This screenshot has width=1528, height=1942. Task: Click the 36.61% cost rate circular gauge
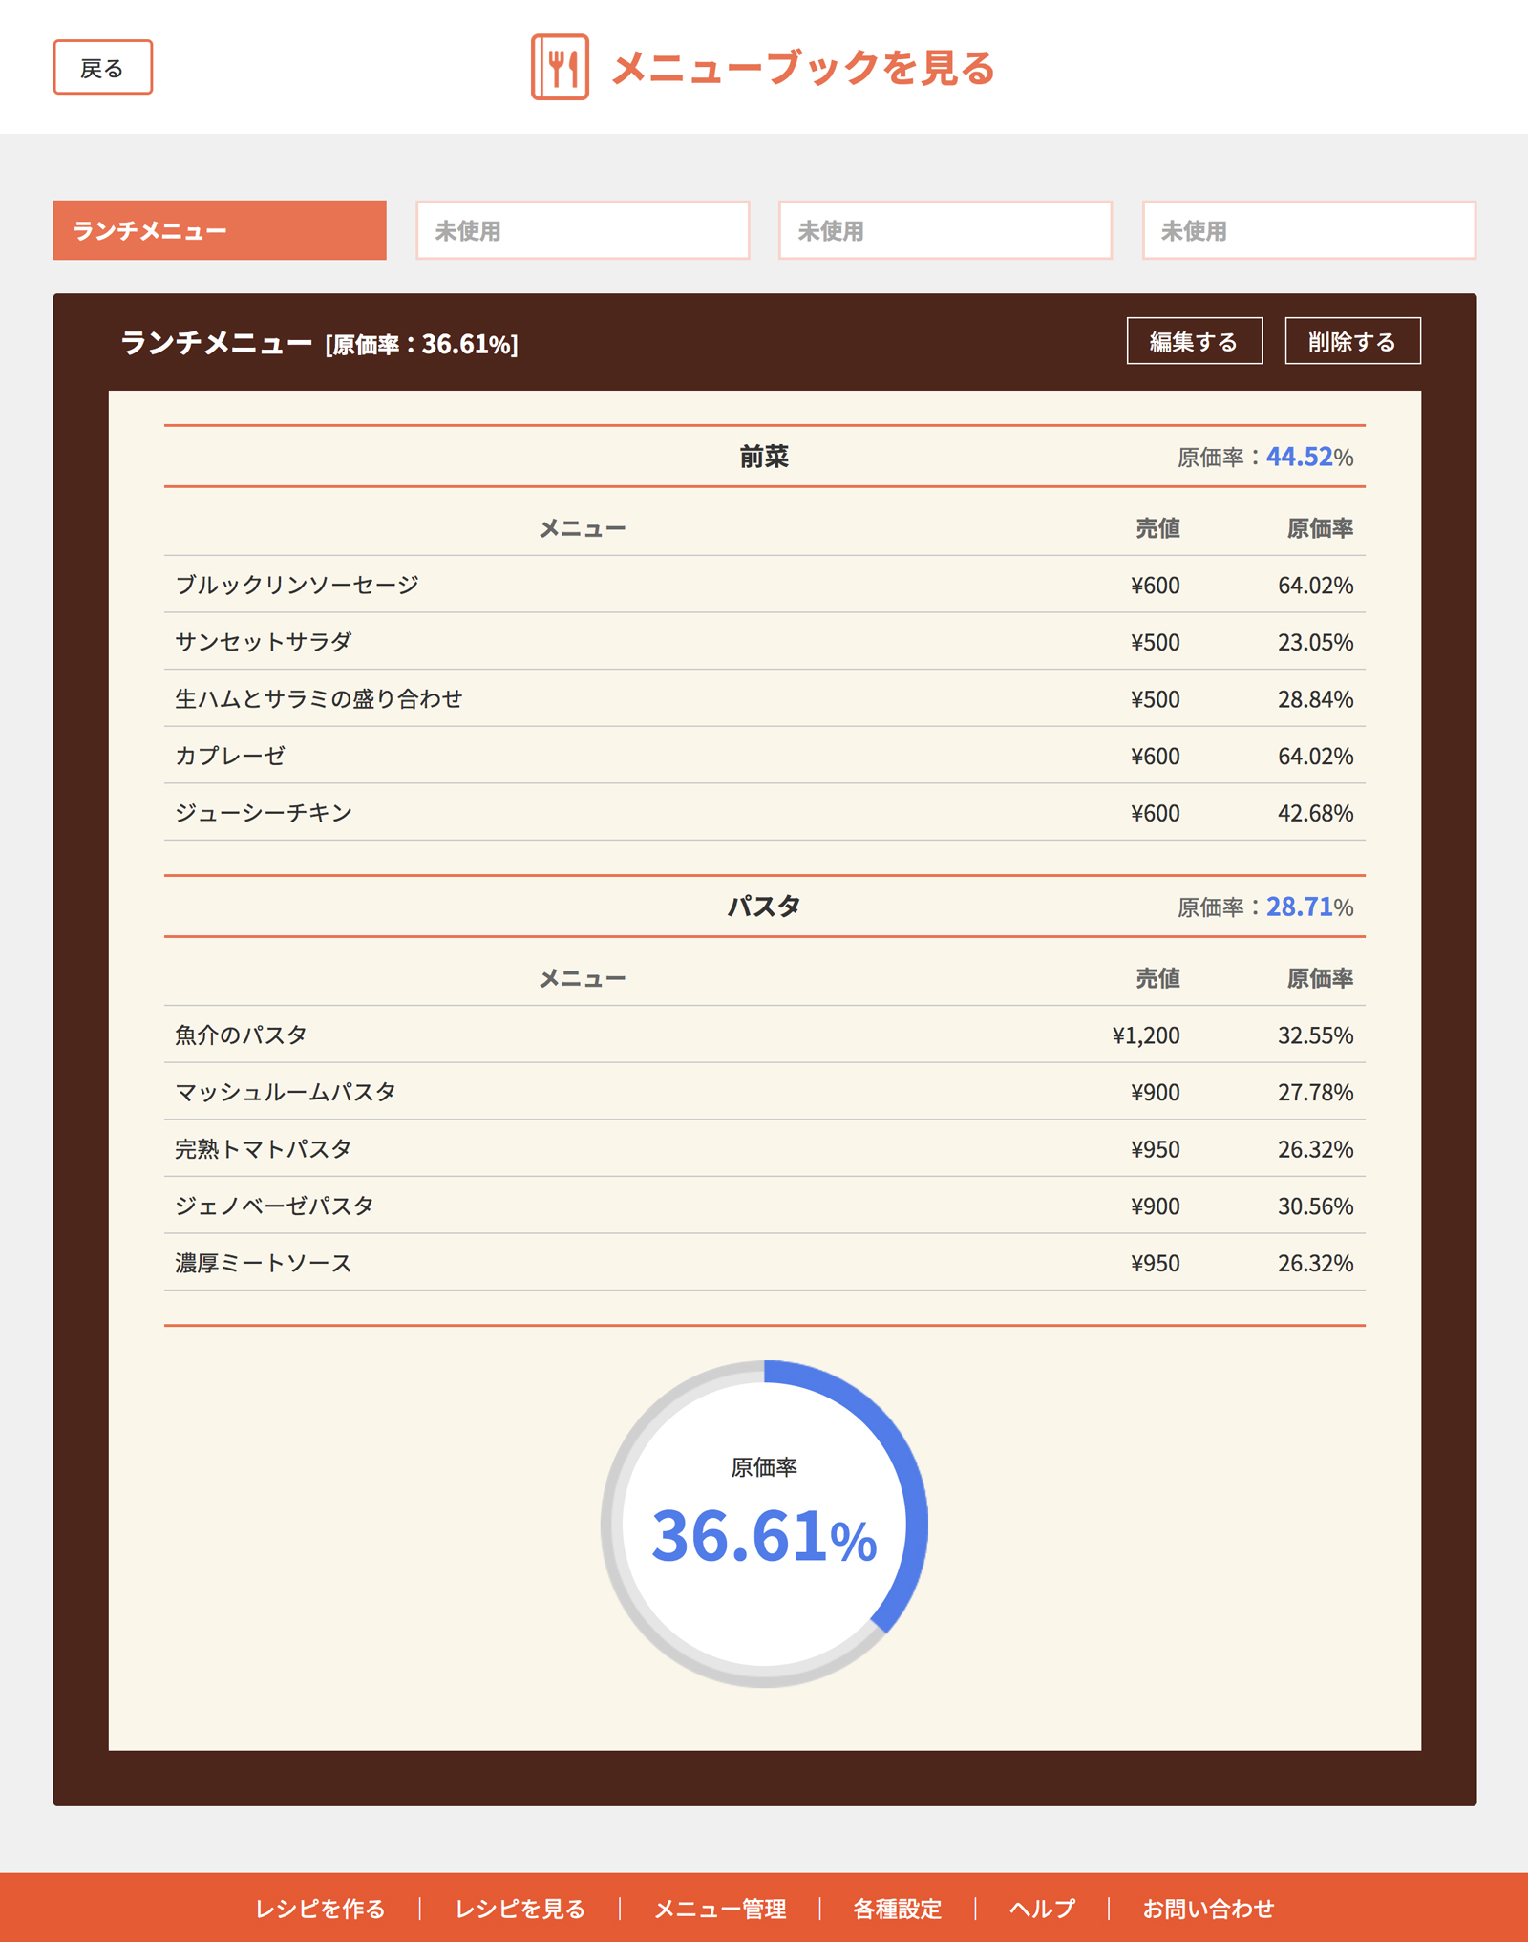[x=764, y=1524]
